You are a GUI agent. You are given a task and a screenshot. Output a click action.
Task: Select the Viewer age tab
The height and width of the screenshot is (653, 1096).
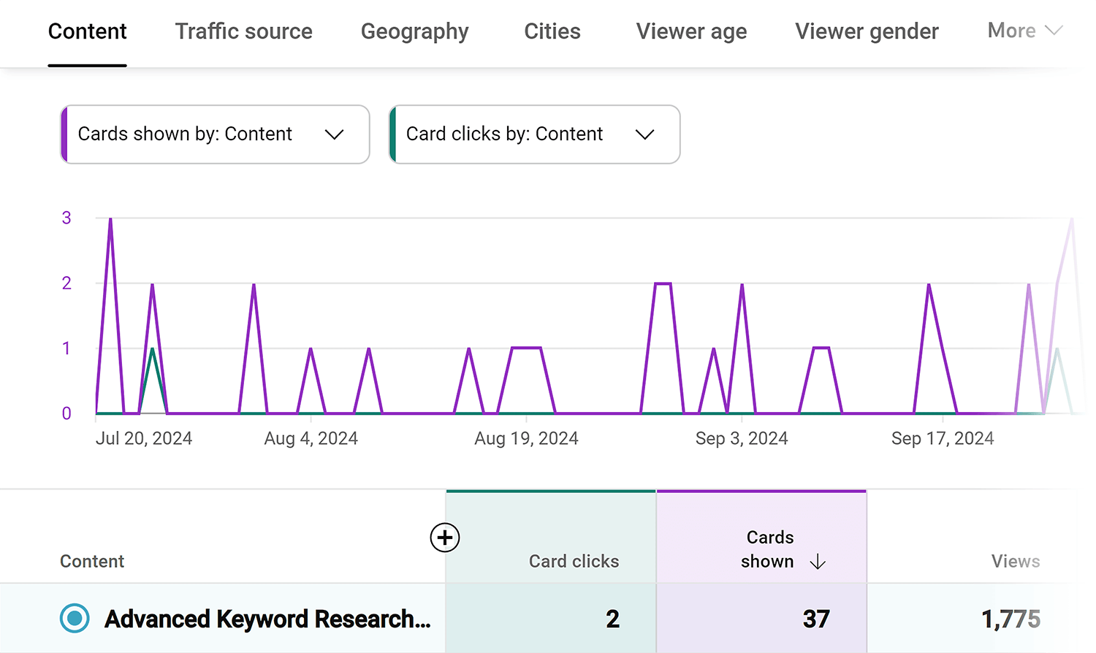692,31
